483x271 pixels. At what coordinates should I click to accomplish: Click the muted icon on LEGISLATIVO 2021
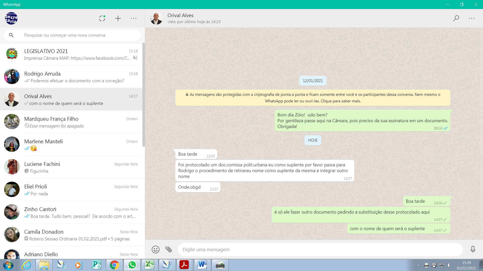(x=135, y=58)
